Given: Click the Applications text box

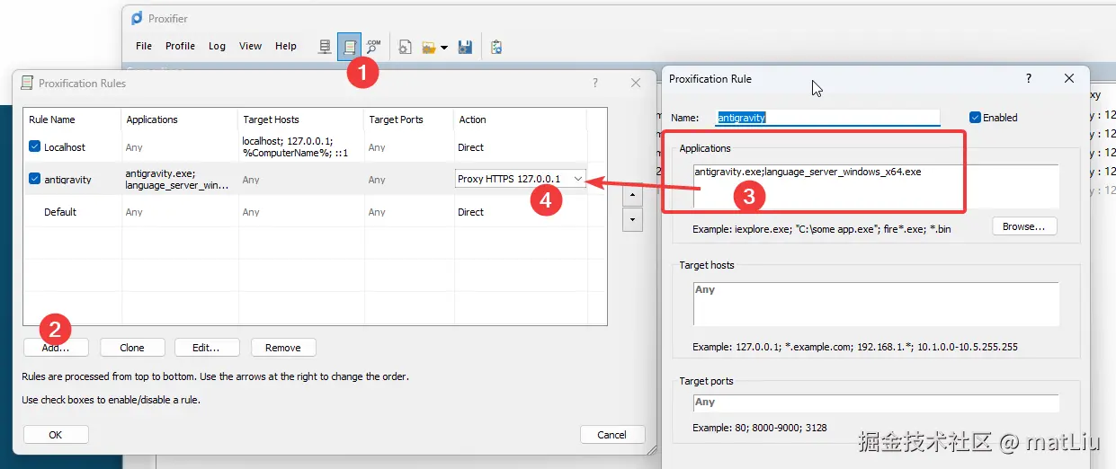Looking at the screenshot, I should coord(875,186).
